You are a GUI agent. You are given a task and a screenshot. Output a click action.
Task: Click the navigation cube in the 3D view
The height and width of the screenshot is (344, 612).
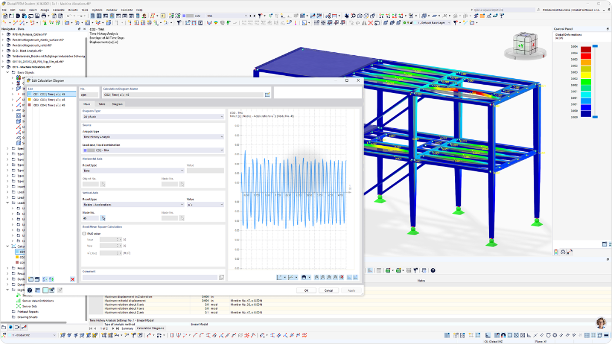point(525,46)
